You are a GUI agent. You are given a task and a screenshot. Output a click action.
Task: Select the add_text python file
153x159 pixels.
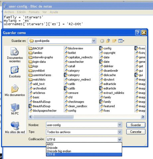coord(37,84)
